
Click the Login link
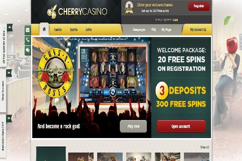tap(175, 20)
